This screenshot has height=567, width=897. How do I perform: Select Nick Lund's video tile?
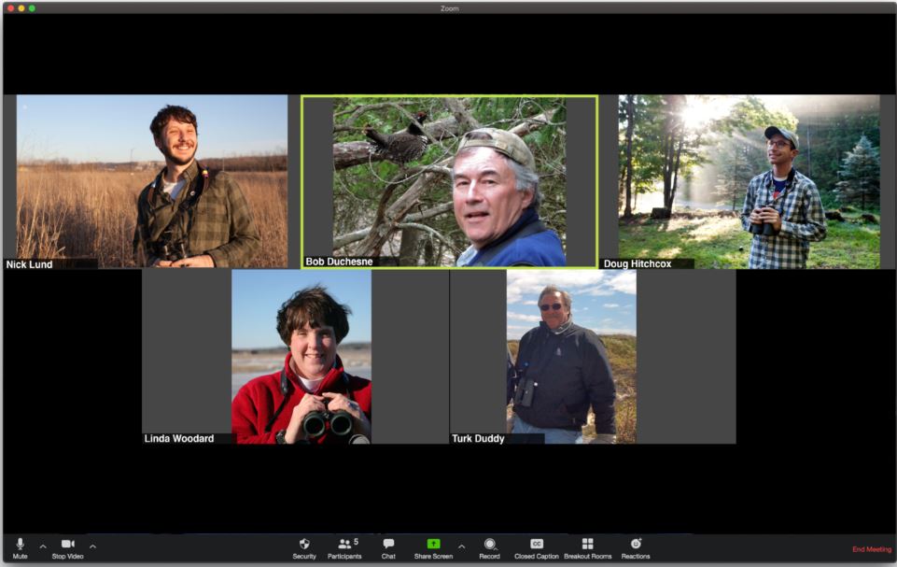[x=152, y=181]
